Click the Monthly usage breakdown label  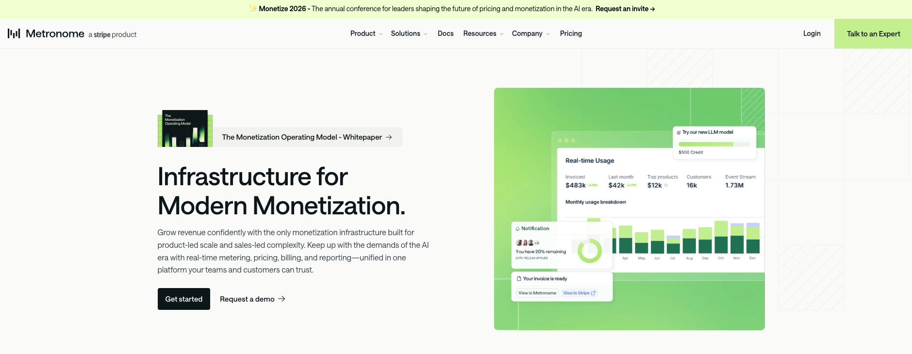point(596,202)
